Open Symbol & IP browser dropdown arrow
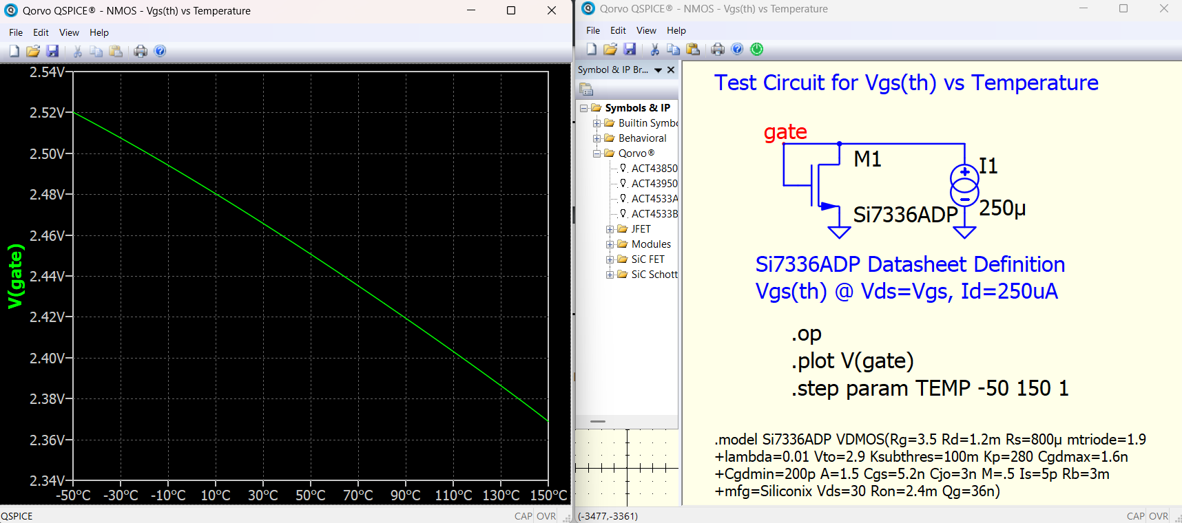 coord(658,70)
